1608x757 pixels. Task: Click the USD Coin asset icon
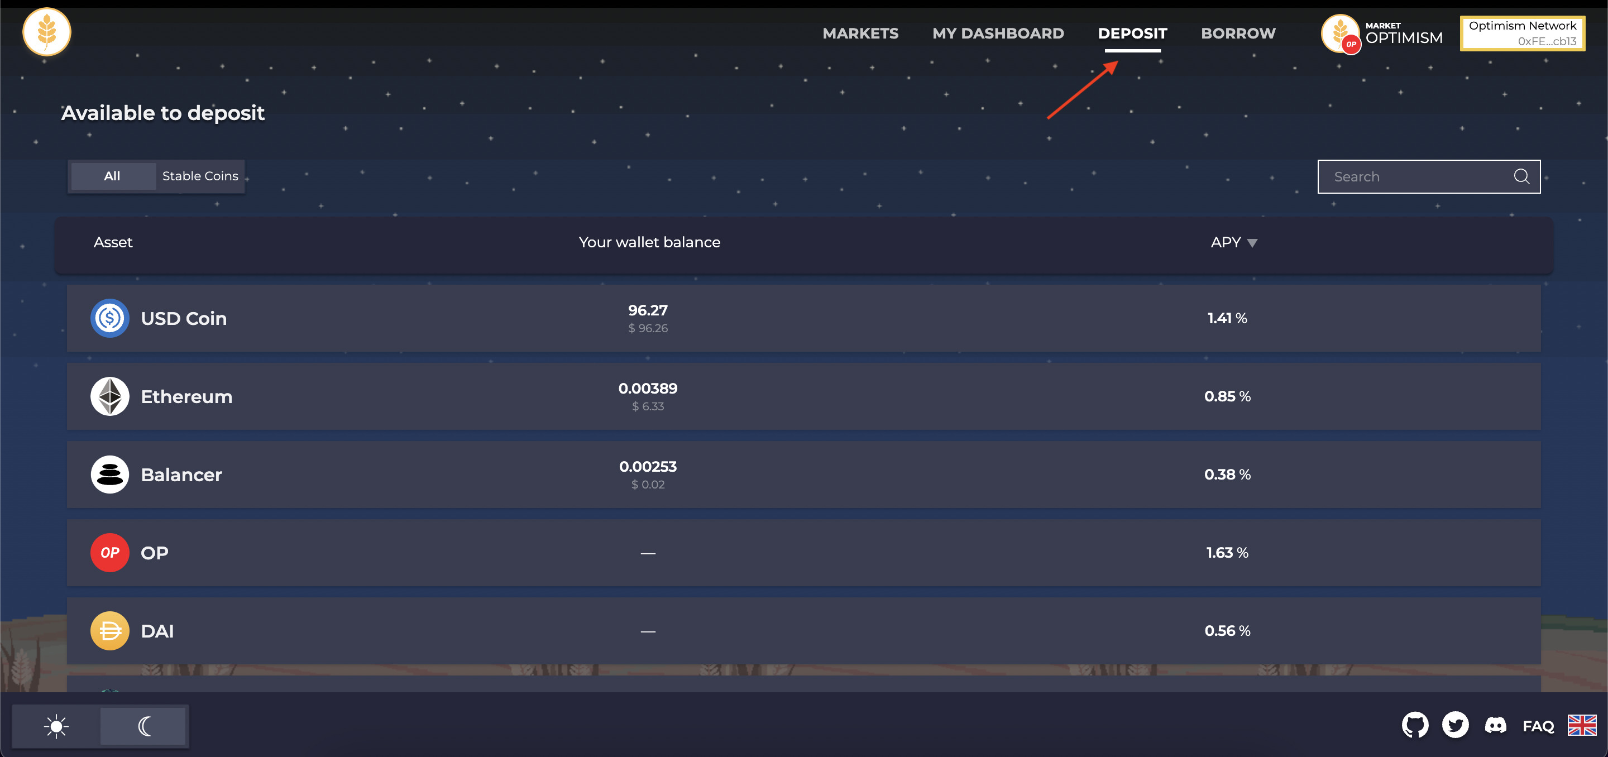109,318
